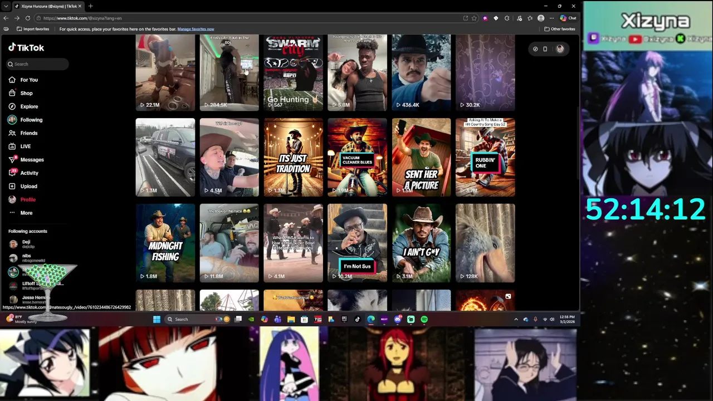Click the Import favorites button
Image resolution: width=713 pixels, height=401 pixels.
pos(33,29)
